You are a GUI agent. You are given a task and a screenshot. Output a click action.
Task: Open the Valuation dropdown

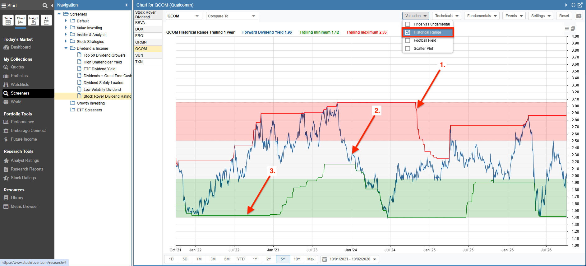point(416,16)
